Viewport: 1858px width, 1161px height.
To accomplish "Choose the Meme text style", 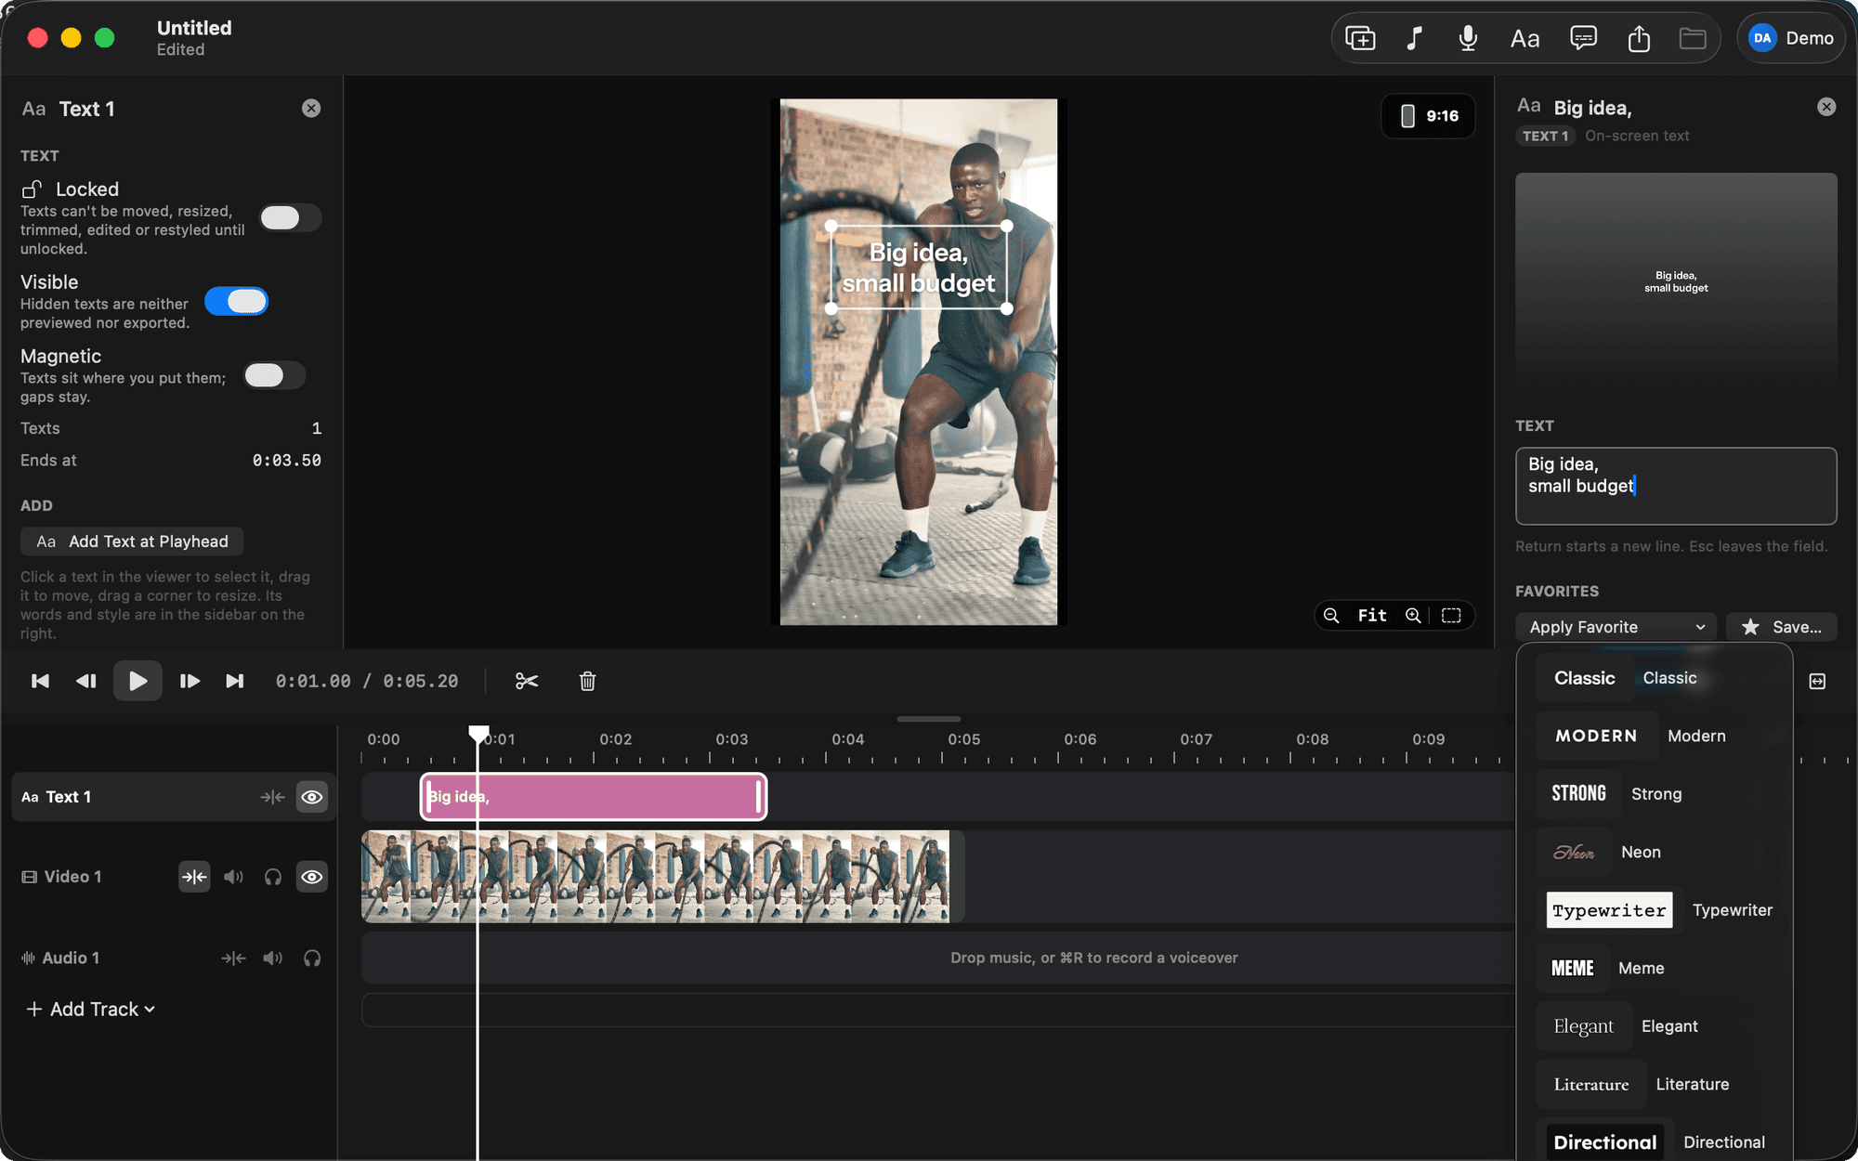I will pyautogui.click(x=1654, y=968).
